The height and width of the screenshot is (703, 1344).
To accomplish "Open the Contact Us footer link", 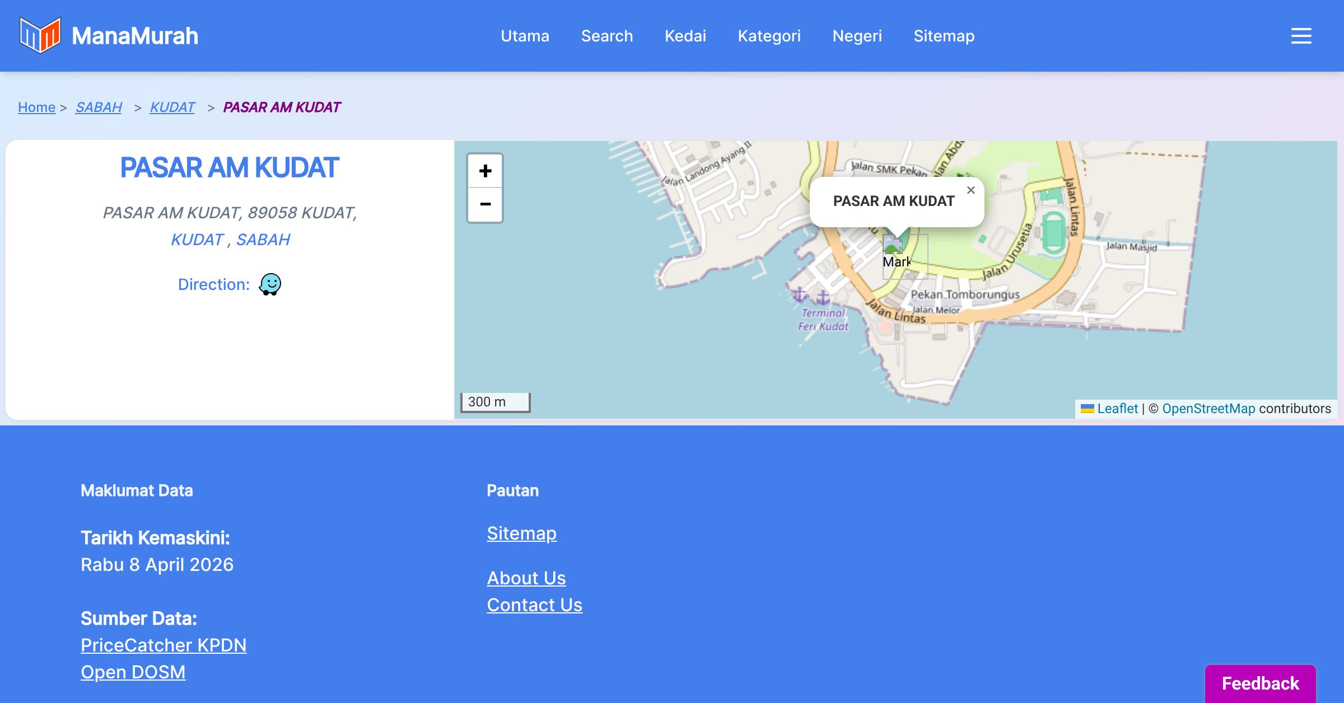I will click(534, 605).
